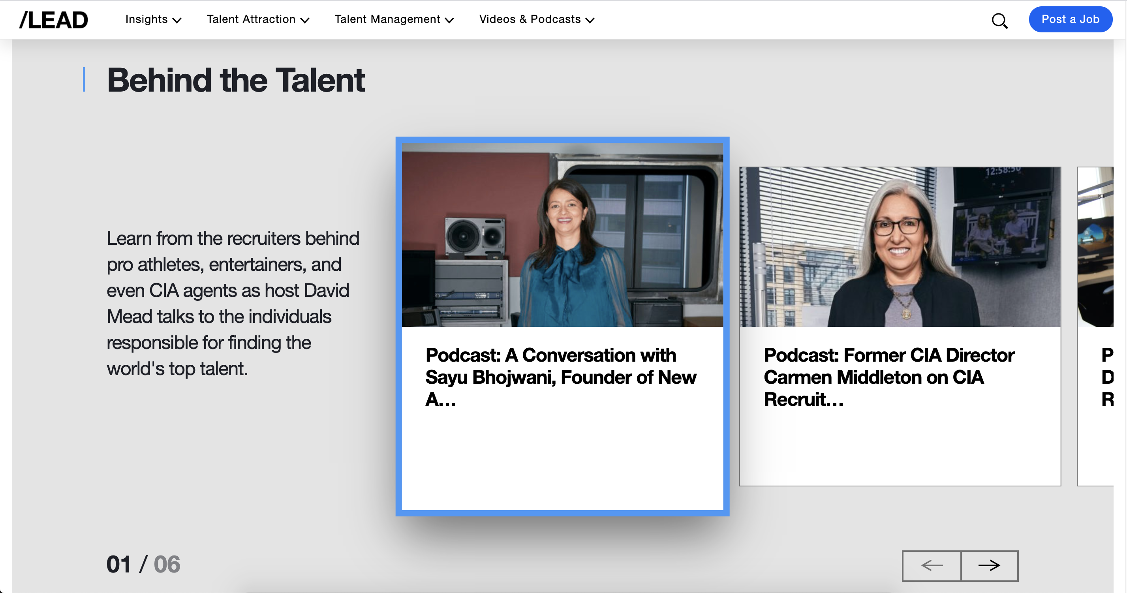Click Sayu Bhojwani podcast thumbnail photo

(562, 235)
